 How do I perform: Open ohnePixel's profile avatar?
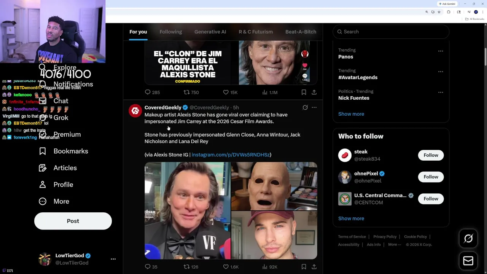345,177
